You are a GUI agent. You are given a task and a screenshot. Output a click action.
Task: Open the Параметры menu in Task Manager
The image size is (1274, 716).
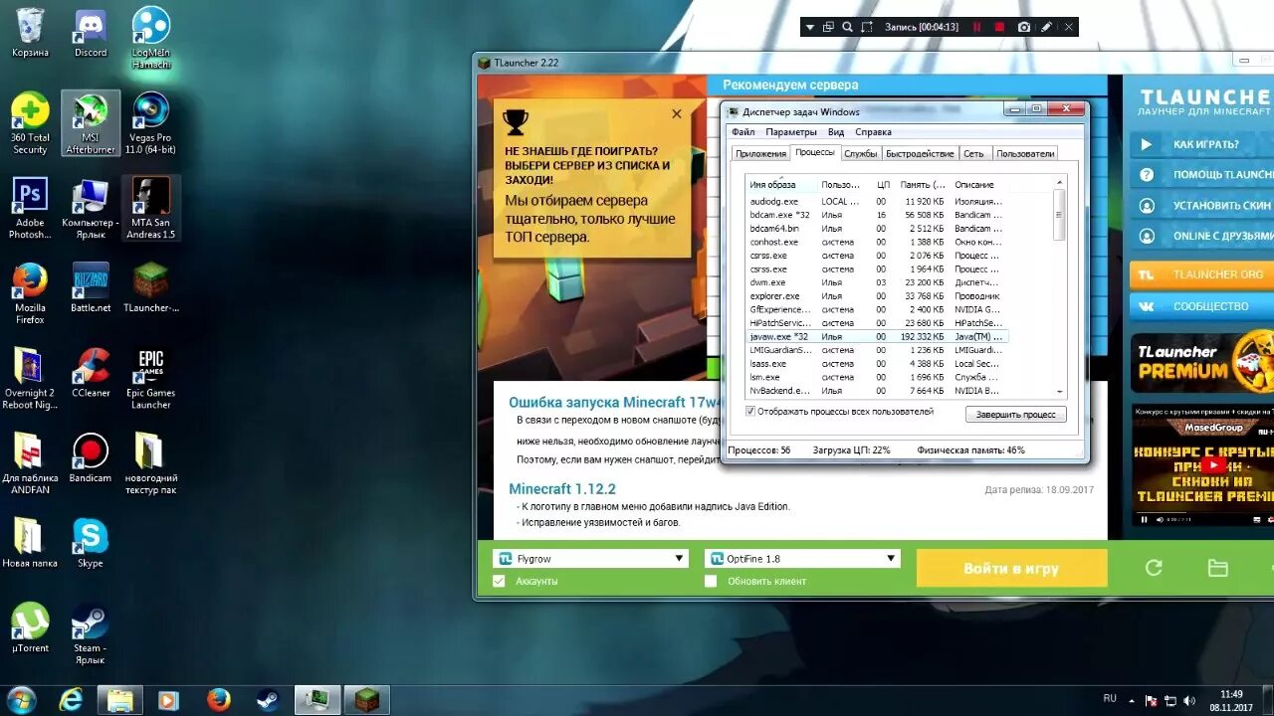point(791,131)
